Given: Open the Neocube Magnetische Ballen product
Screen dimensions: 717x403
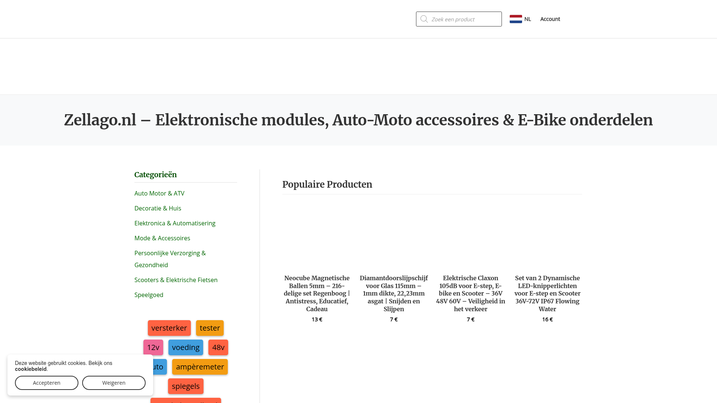Looking at the screenshot, I should (317, 293).
